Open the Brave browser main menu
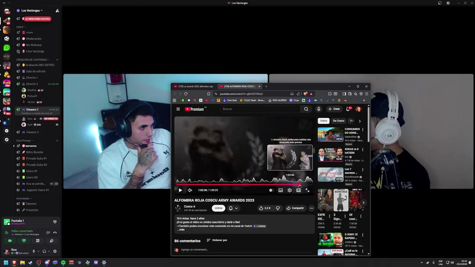 coord(367,94)
